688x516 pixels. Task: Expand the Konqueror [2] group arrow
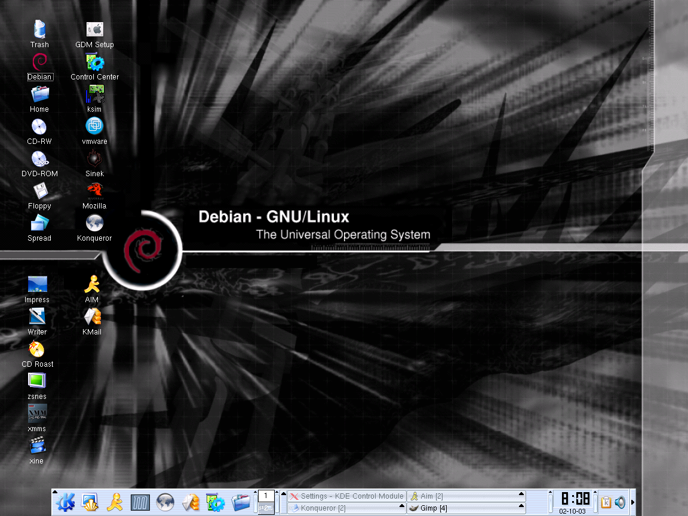pyautogui.click(x=402, y=506)
